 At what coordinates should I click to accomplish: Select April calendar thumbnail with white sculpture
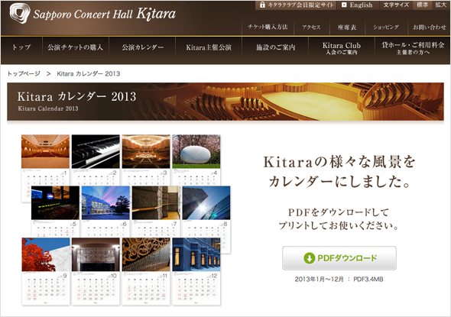196,151
